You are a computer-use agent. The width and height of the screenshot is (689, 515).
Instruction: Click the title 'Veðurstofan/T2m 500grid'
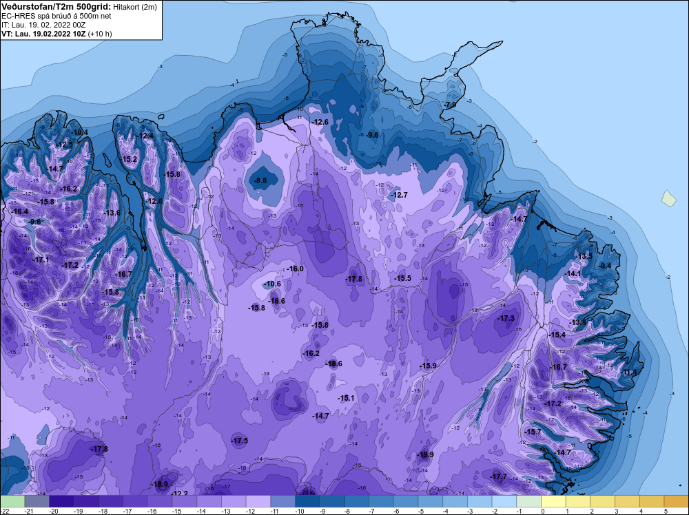[x=56, y=7]
